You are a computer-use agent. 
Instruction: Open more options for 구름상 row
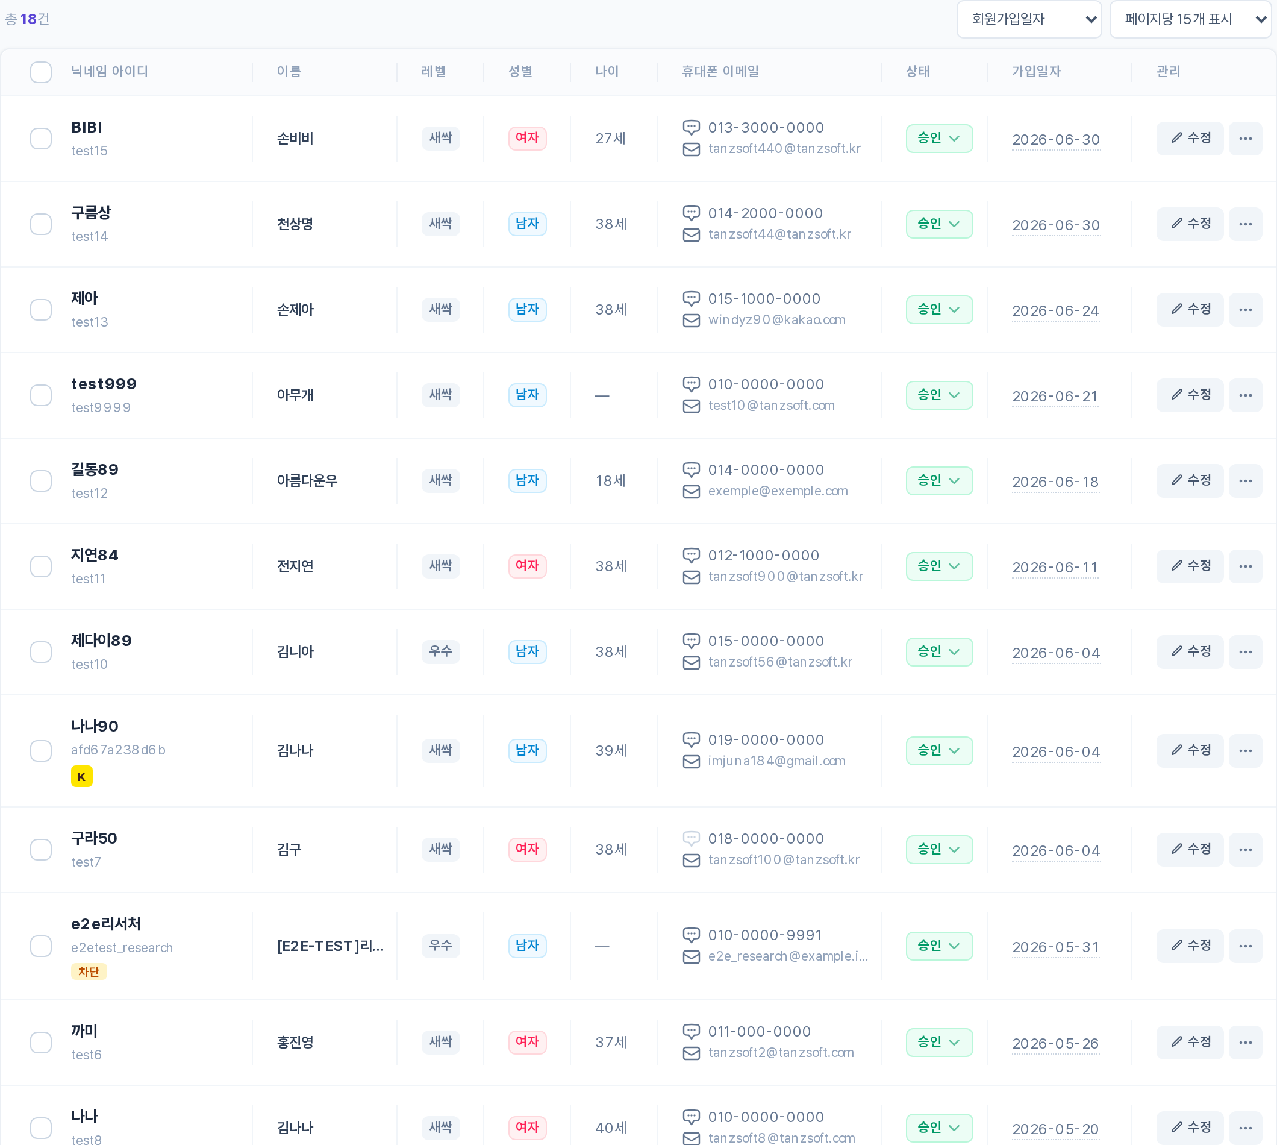[x=1245, y=224]
